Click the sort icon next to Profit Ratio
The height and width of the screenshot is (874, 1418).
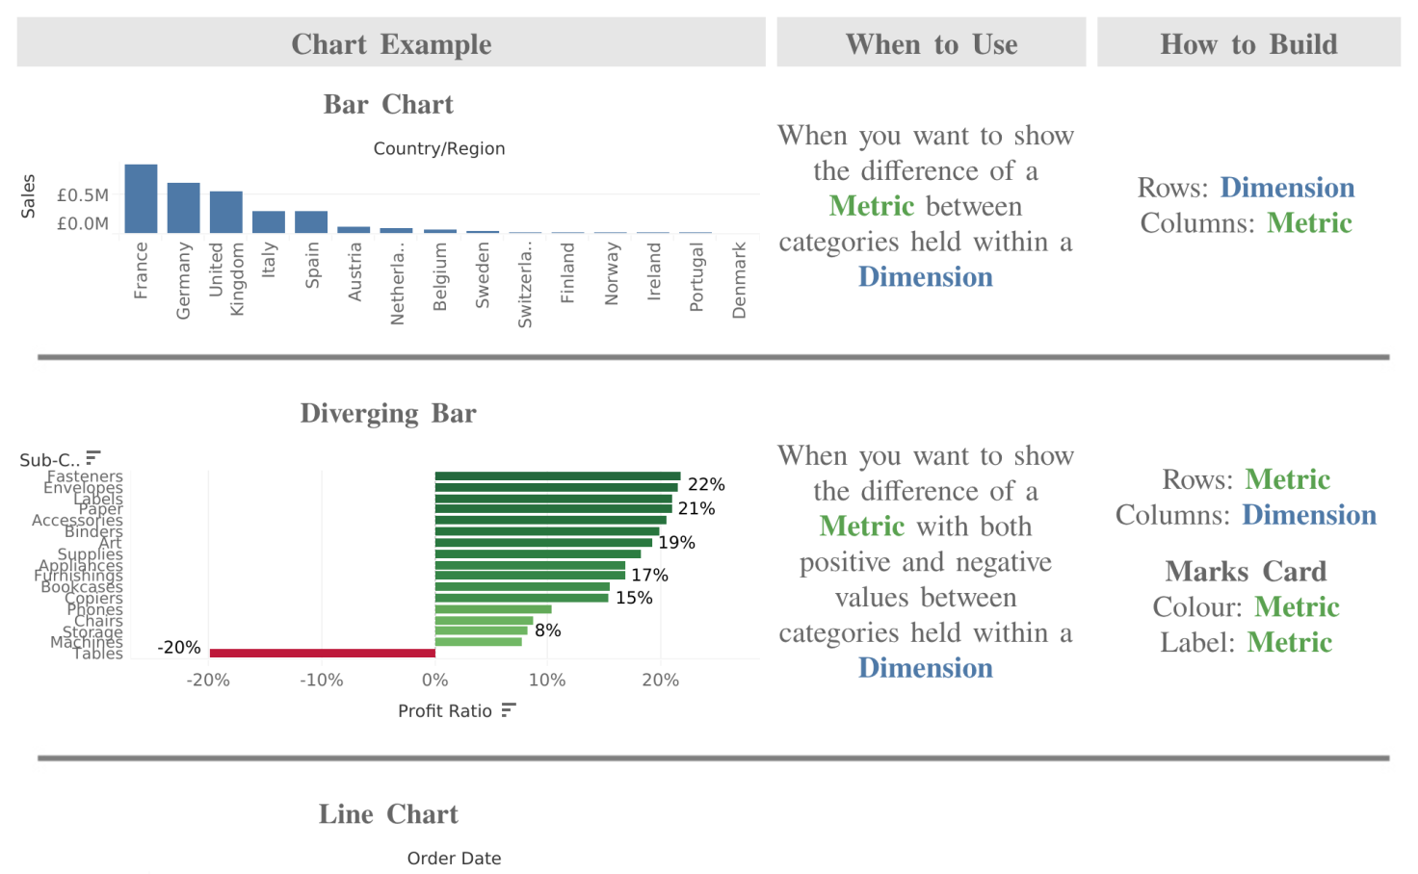point(509,710)
